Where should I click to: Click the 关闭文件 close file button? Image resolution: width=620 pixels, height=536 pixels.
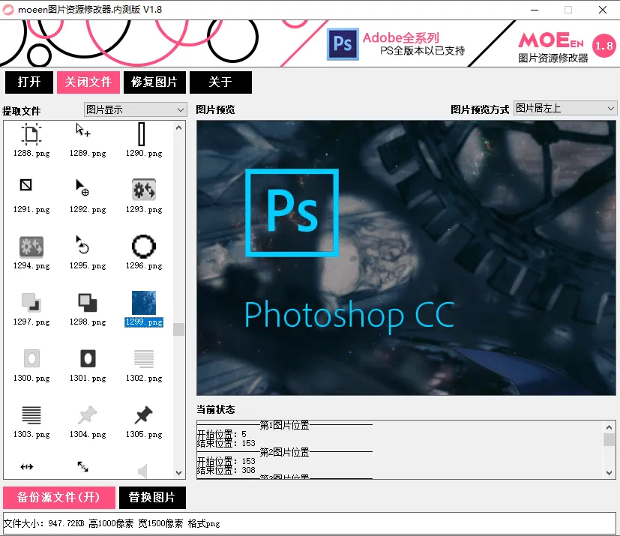pos(88,82)
